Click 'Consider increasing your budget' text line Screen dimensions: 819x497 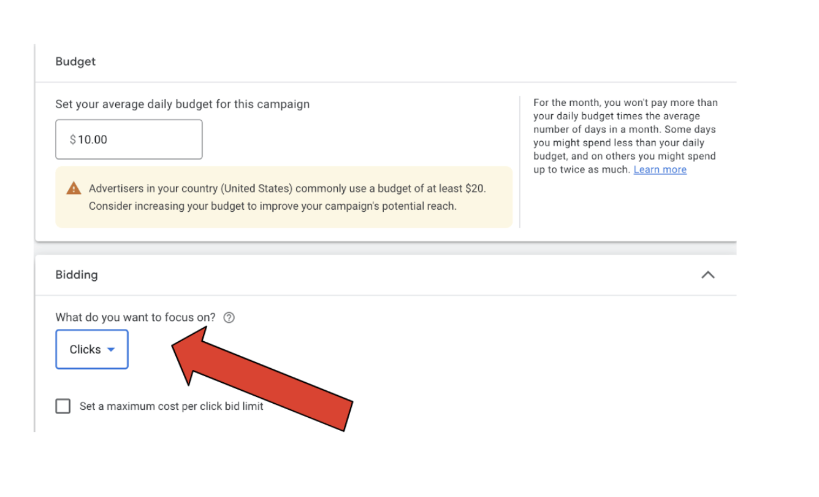point(272,206)
